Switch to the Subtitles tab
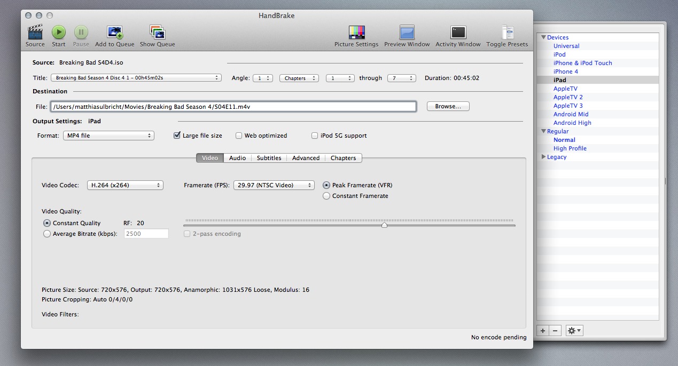The height and width of the screenshot is (366, 678). point(269,158)
